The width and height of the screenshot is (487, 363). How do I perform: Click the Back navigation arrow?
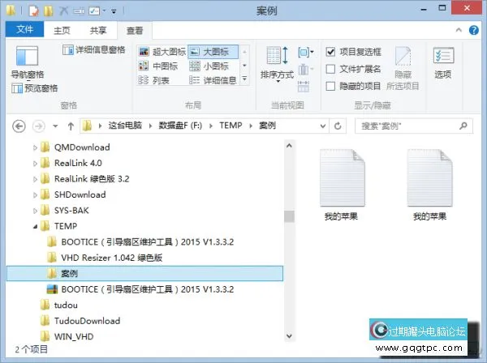(x=19, y=126)
